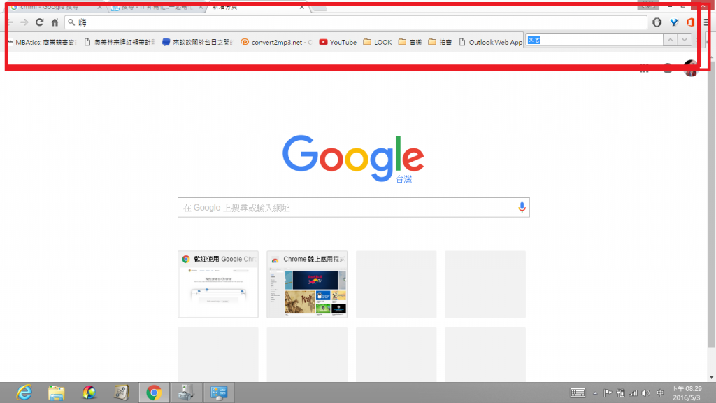The image size is (716, 403).
Task: Open the bookmark with blue chat icon
Action: point(197,42)
